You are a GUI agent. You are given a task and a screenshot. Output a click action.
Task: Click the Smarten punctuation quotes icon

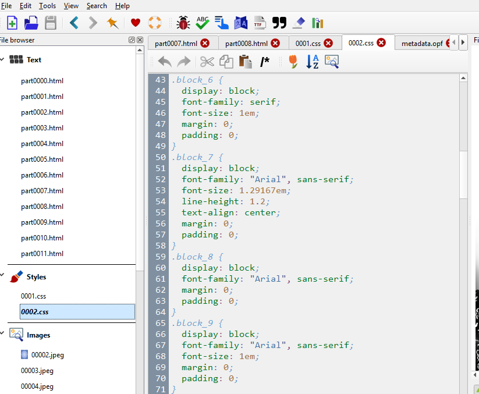[279, 23]
